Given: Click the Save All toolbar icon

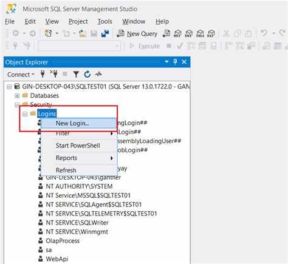Looking at the screenshot, I should [105, 33].
